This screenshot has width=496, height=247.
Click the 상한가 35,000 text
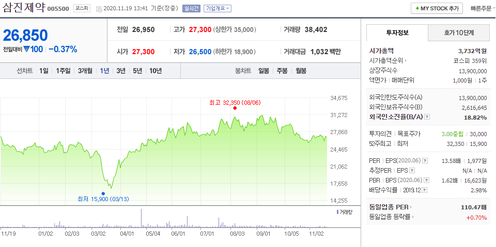click(235, 30)
